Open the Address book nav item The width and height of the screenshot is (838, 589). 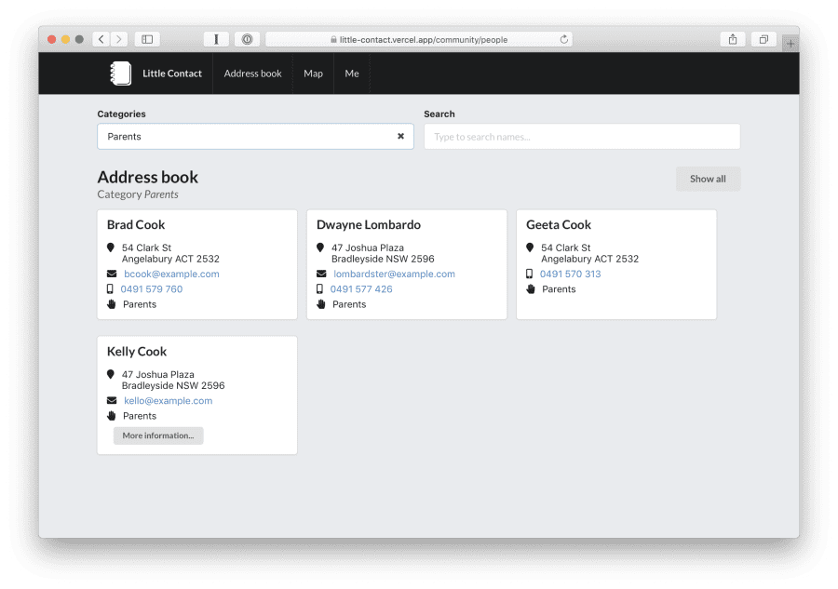coord(252,74)
